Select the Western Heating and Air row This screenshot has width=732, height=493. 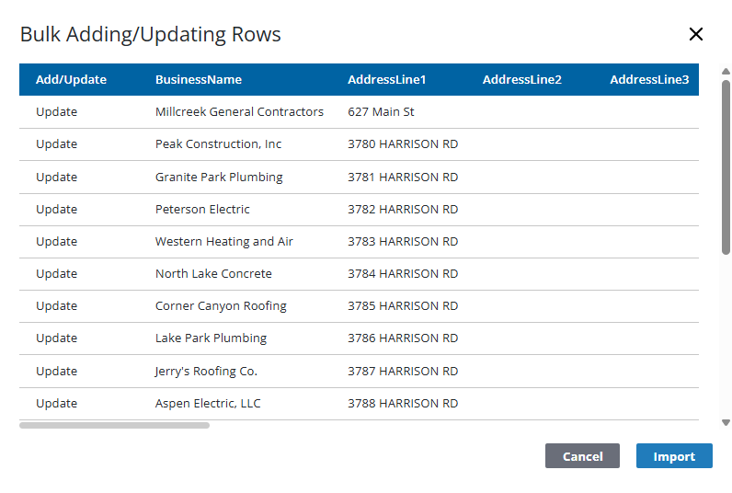[223, 241]
